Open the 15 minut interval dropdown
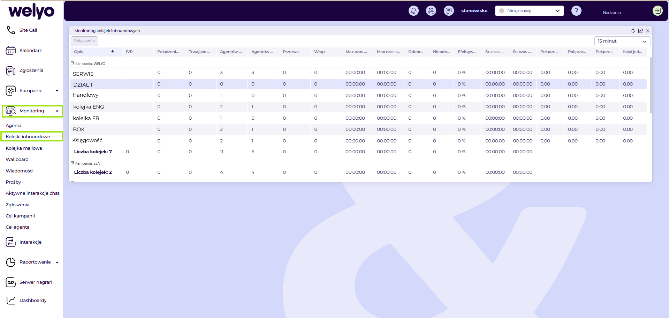This screenshot has width=669, height=318. tap(622, 41)
